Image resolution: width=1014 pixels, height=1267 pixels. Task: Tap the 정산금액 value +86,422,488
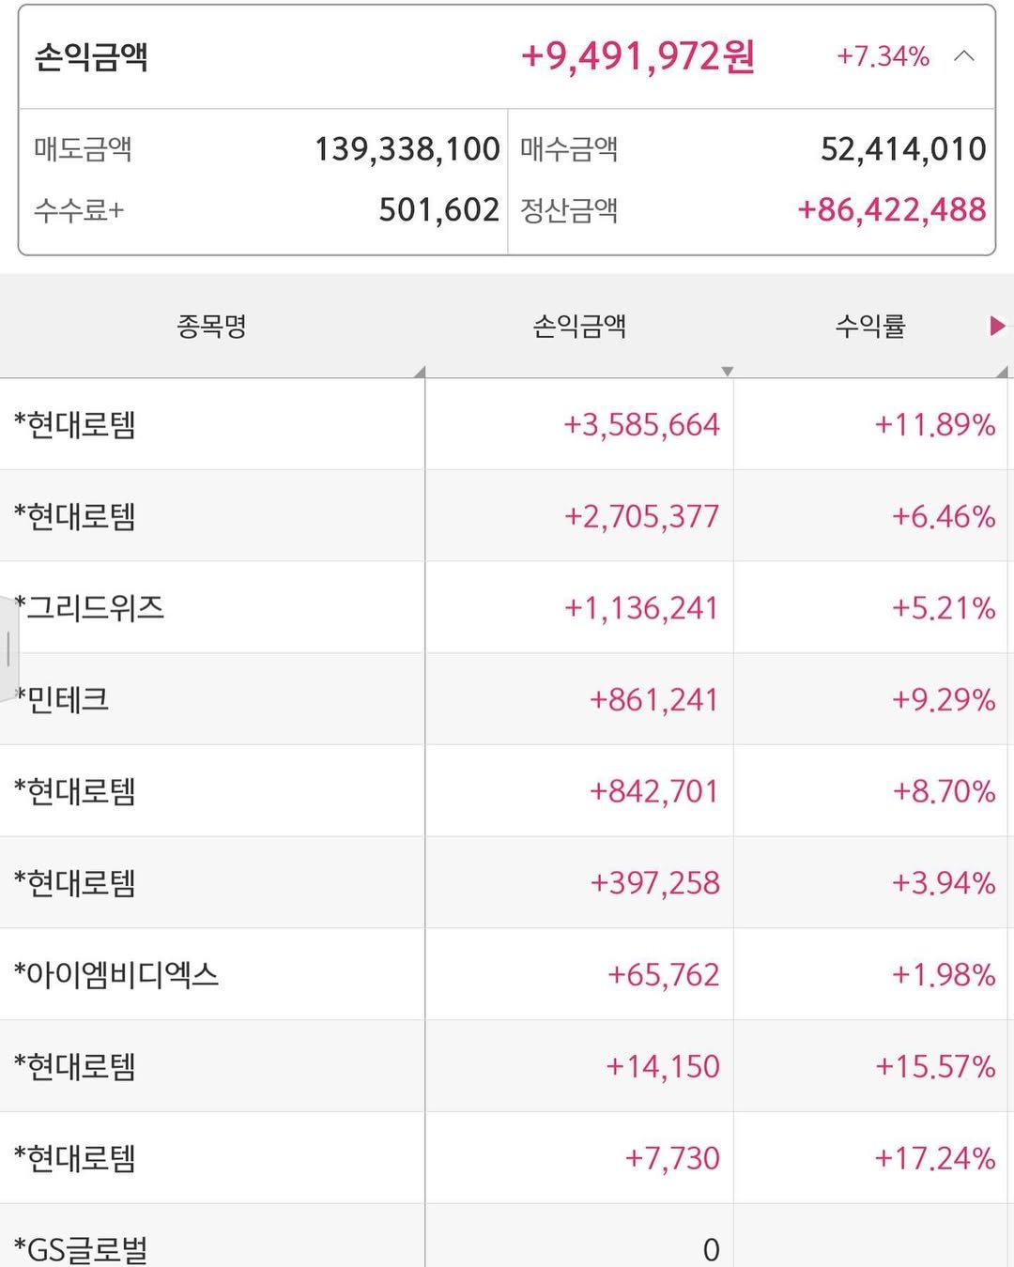pos(891,210)
